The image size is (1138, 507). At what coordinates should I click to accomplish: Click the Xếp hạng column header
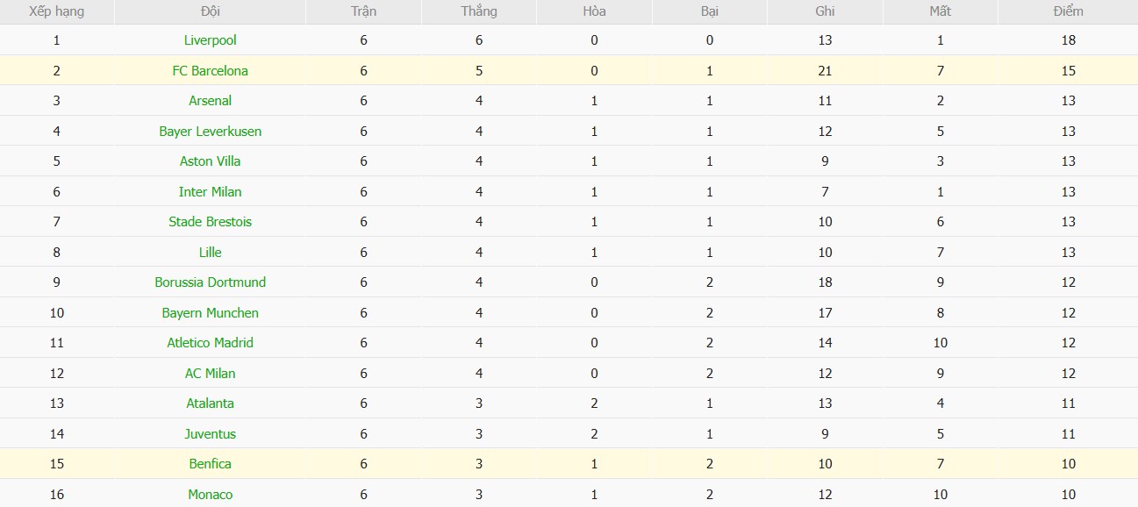pos(57,11)
